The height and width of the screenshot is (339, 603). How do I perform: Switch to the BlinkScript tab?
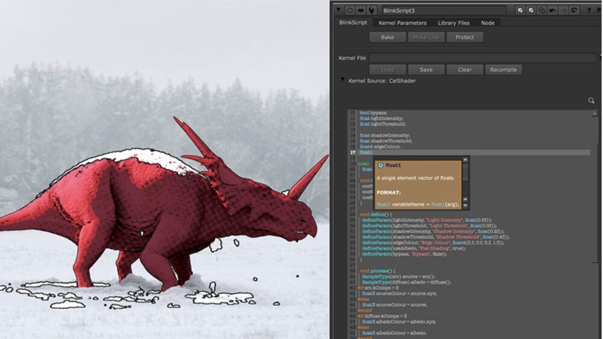pyautogui.click(x=353, y=23)
